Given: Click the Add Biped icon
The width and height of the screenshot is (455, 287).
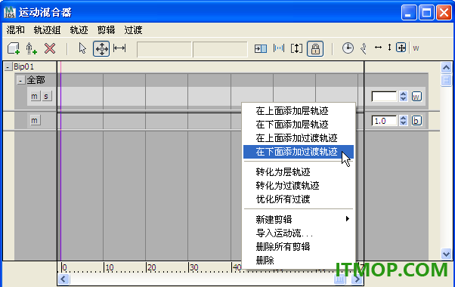Looking at the screenshot, I should tap(31, 48).
